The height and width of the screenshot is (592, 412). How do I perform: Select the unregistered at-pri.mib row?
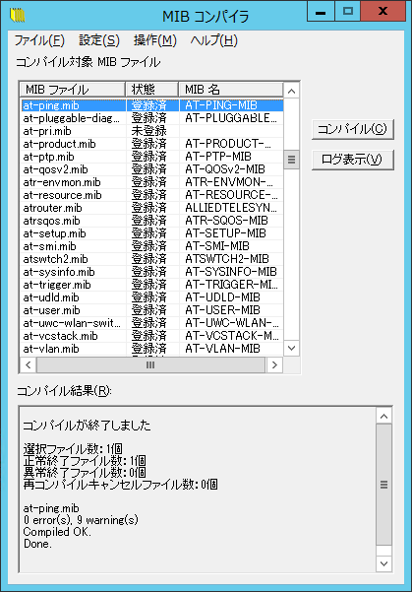[x=151, y=131]
